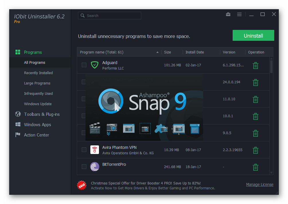Viewport: 288px width, 204px height.
Task: Open the Manage License link
Action: click(x=260, y=184)
